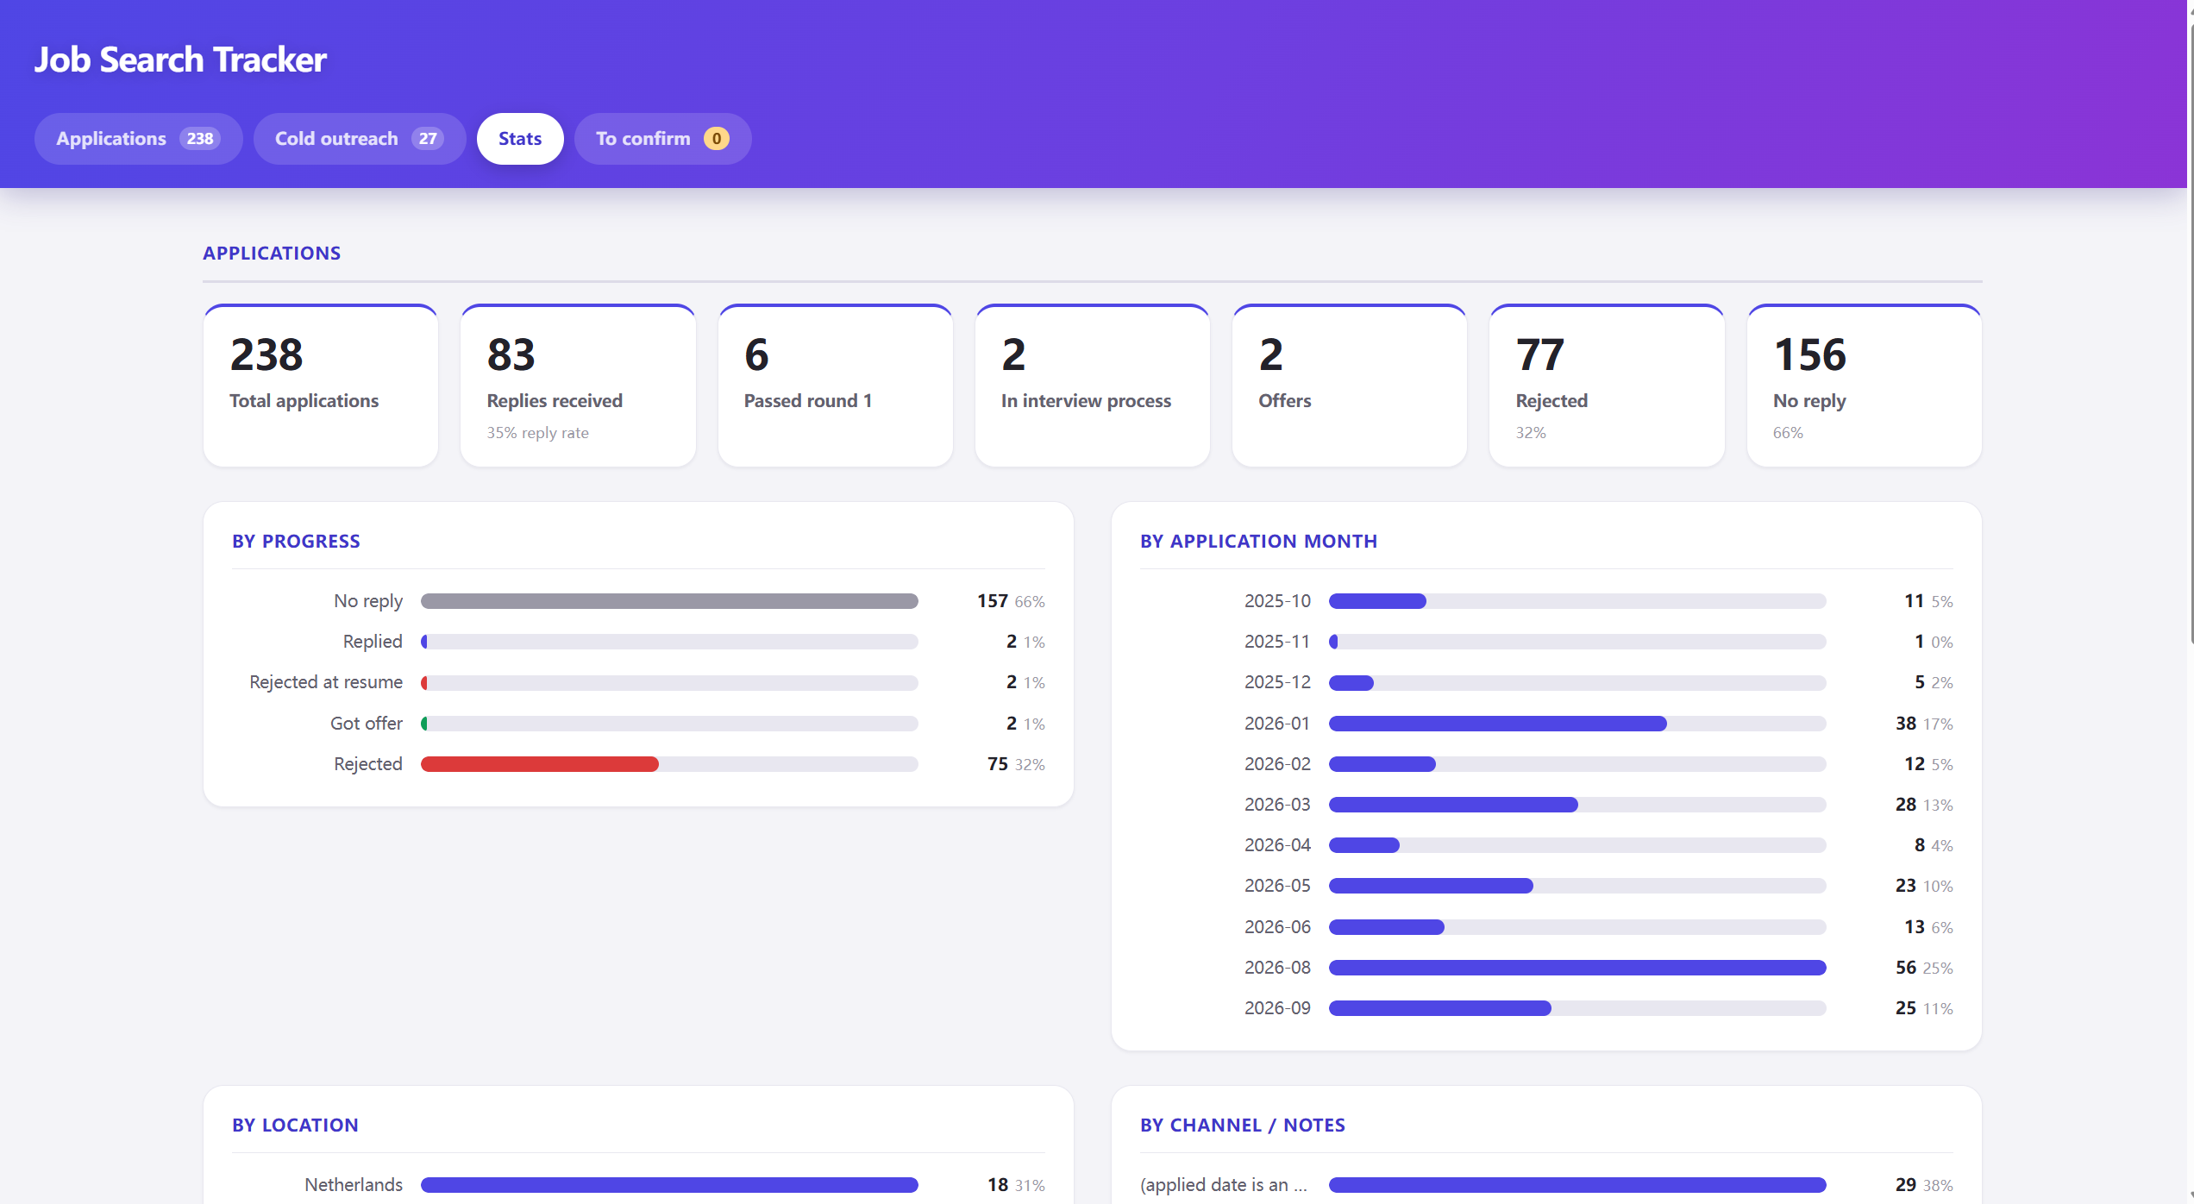
Task: Click the 35% reply rate text
Action: 537,433
